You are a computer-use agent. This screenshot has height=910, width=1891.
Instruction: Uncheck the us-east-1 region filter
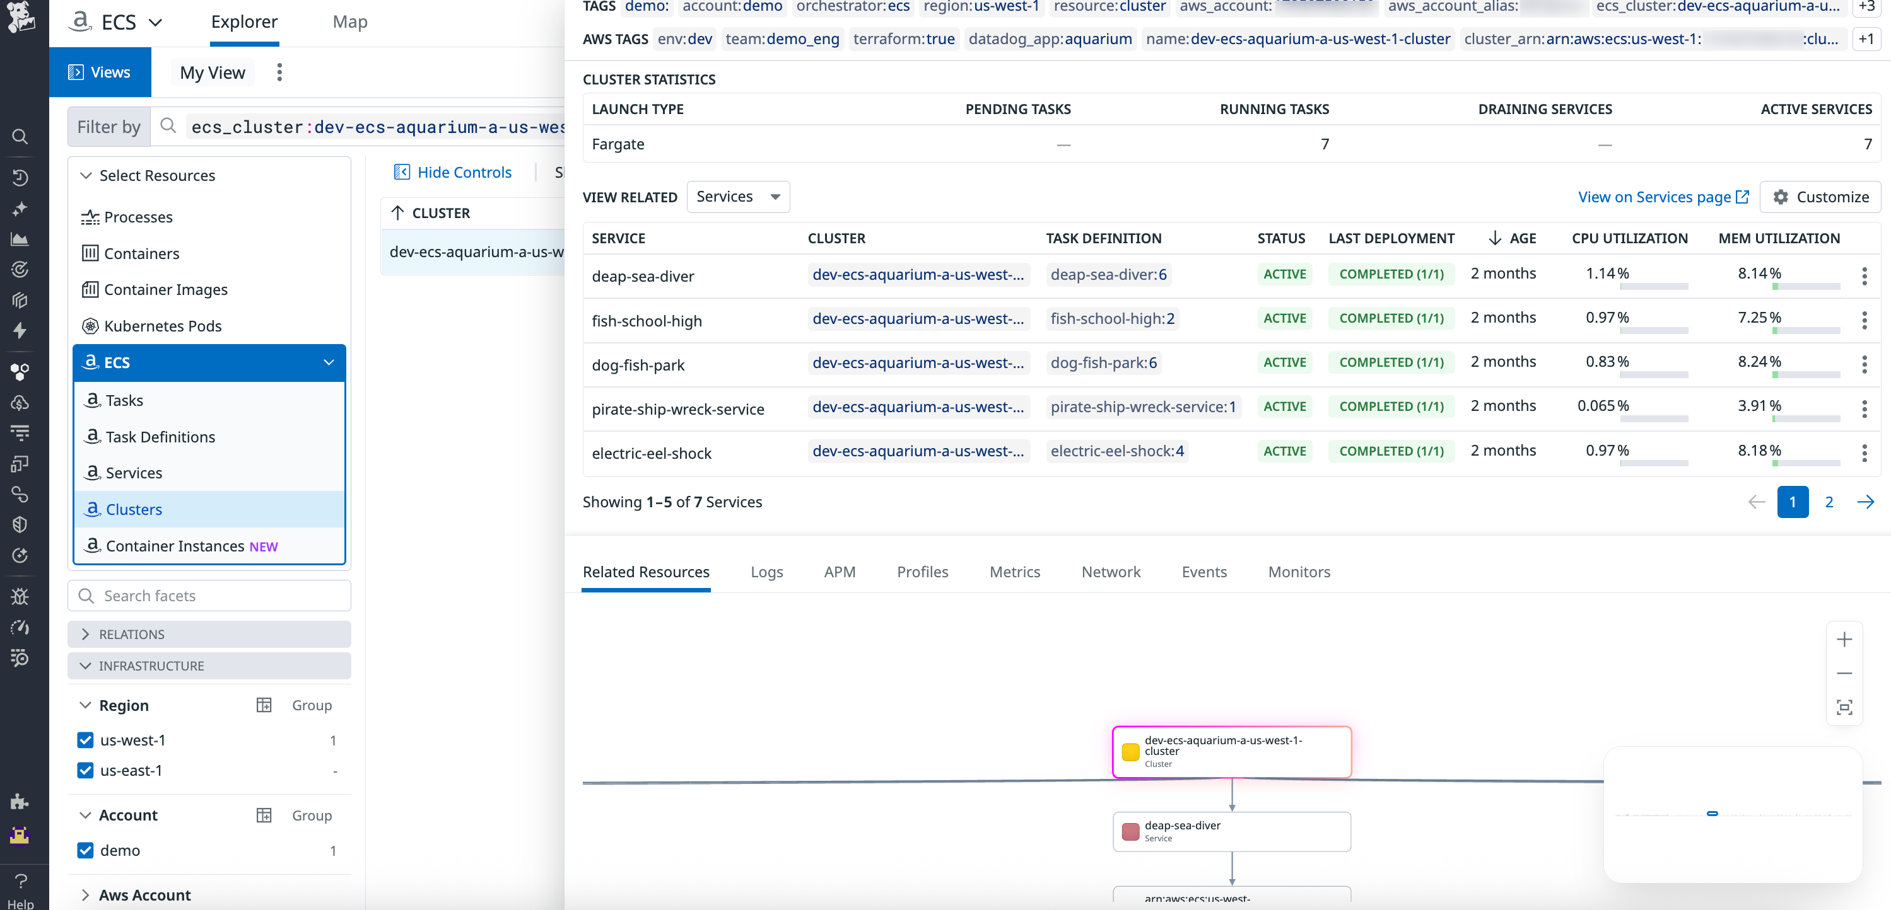coord(85,771)
